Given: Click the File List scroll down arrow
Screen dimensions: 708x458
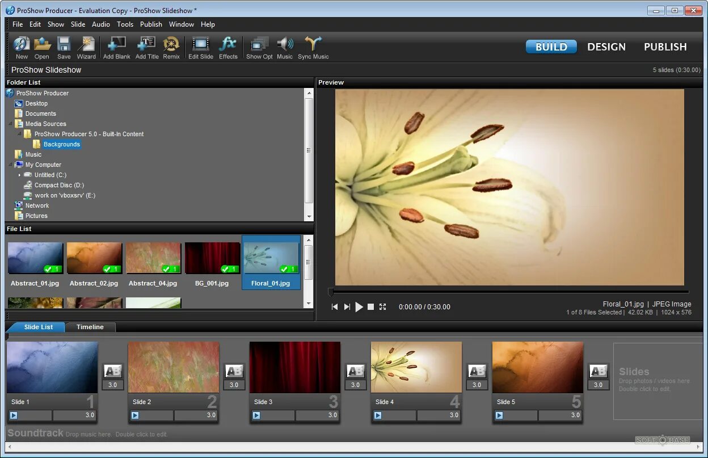Looking at the screenshot, I should pos(309,304).
